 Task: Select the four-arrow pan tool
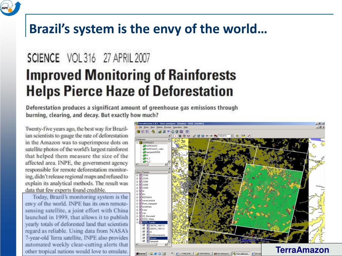[x=184, y=136]
